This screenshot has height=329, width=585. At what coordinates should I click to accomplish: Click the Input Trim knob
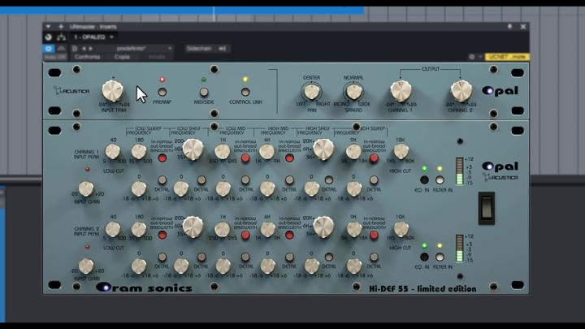click(x=113, y=91)
